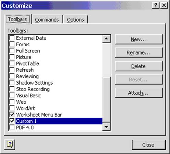Click the scroll up arrow in Toolbars list
The height and width of the screenshot is (154, 170).
coord(106,39)
